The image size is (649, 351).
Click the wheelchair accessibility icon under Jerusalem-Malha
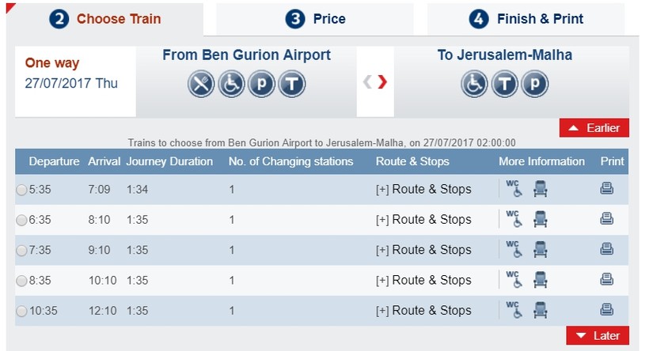point(474,84)
